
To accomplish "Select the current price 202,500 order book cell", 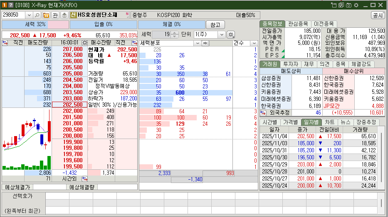I will (x=69, y=105).
